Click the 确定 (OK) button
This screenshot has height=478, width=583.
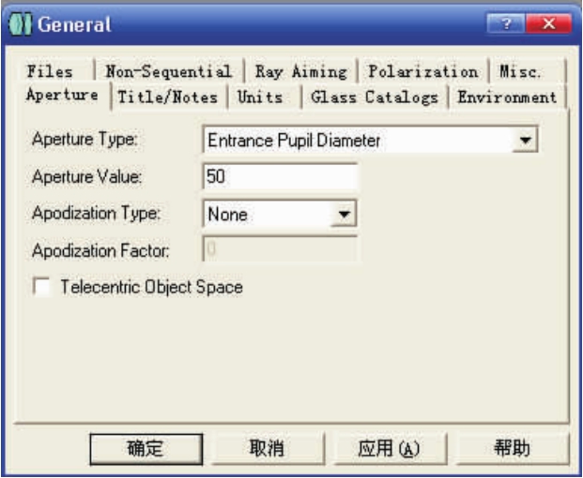click(x=146, y=449)
